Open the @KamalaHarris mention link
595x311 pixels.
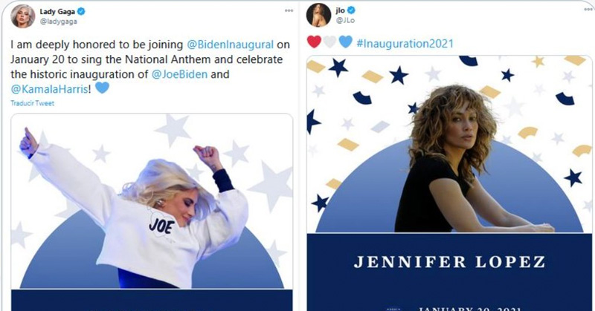(x=49, y=89)
